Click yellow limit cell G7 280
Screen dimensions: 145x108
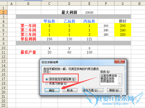pyautogui.click(x=123, y=34)
